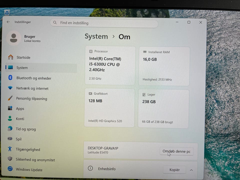Click the Windows Update sync icon
The height and width of the screenshot is (180, 240).
[x=10, y=169]
